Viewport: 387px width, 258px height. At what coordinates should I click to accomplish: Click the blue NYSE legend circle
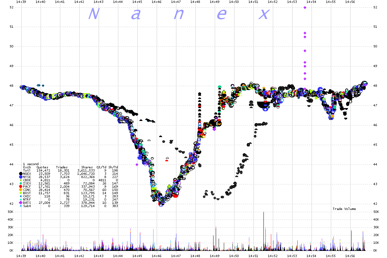(21, 177)
